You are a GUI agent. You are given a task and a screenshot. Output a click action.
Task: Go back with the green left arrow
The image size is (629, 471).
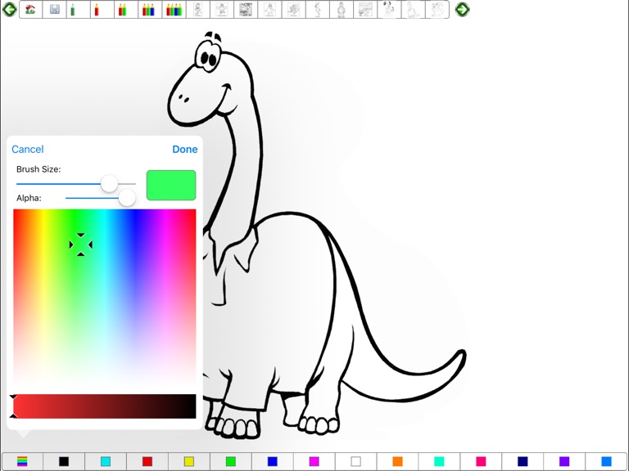9,9
